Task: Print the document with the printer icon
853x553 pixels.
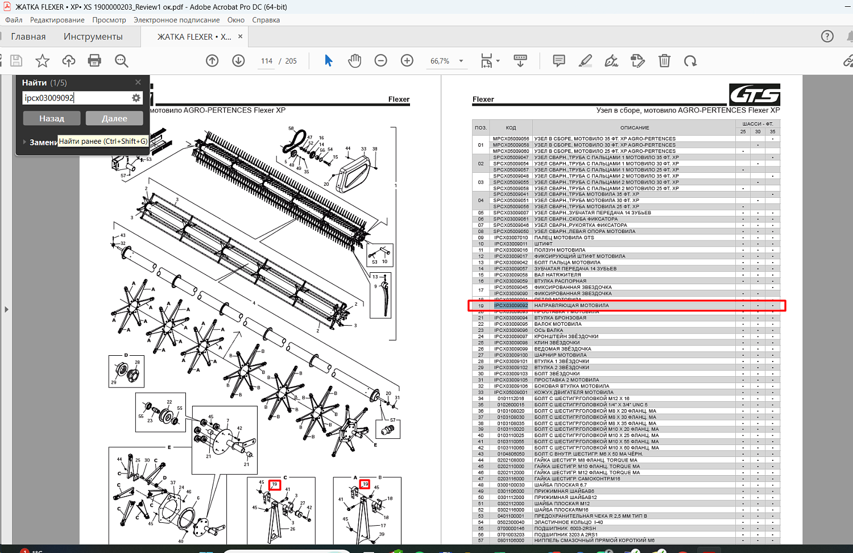Action: pyautogui.click(x=94, y=61)
